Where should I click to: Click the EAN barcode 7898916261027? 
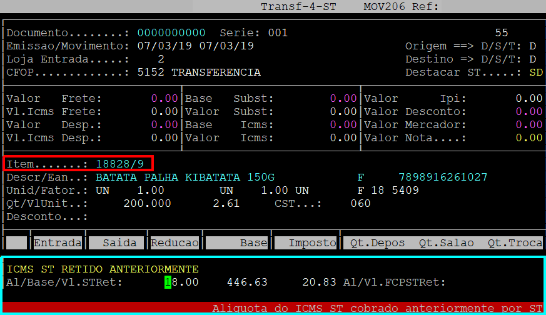(x=443, y=177)
